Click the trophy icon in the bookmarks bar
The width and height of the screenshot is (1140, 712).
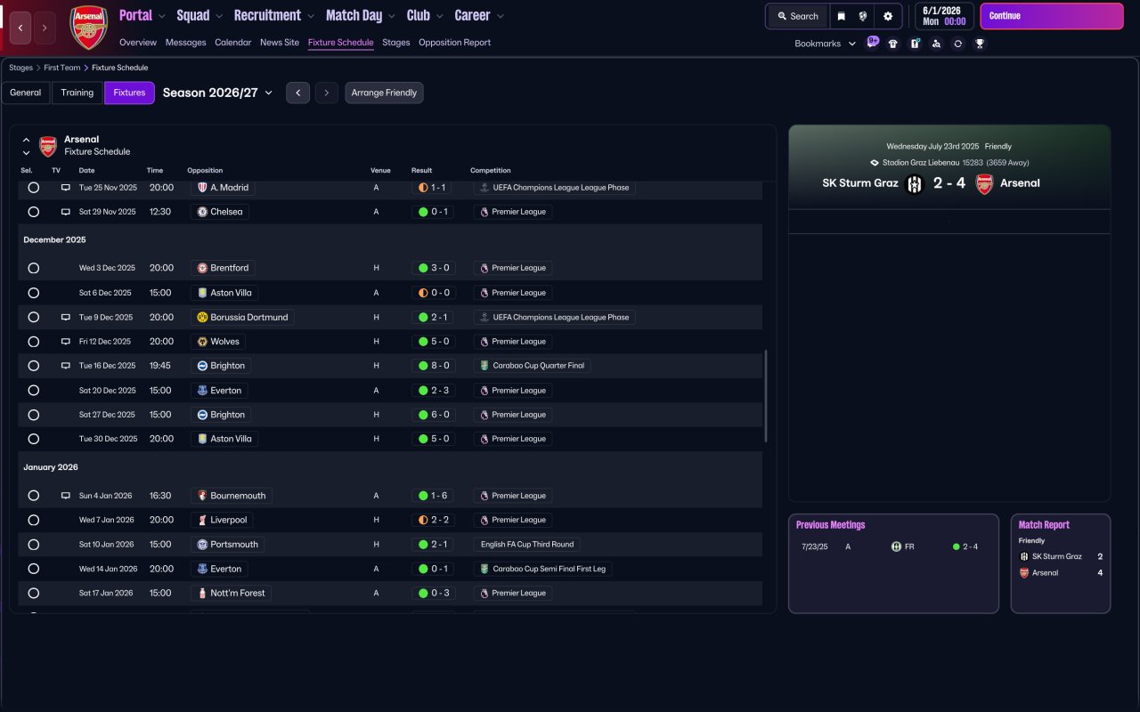(980, 44)
